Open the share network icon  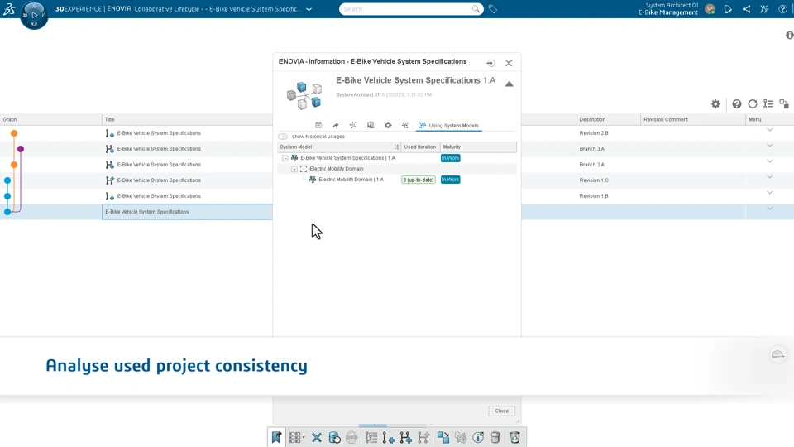click(x=746, y=9)
